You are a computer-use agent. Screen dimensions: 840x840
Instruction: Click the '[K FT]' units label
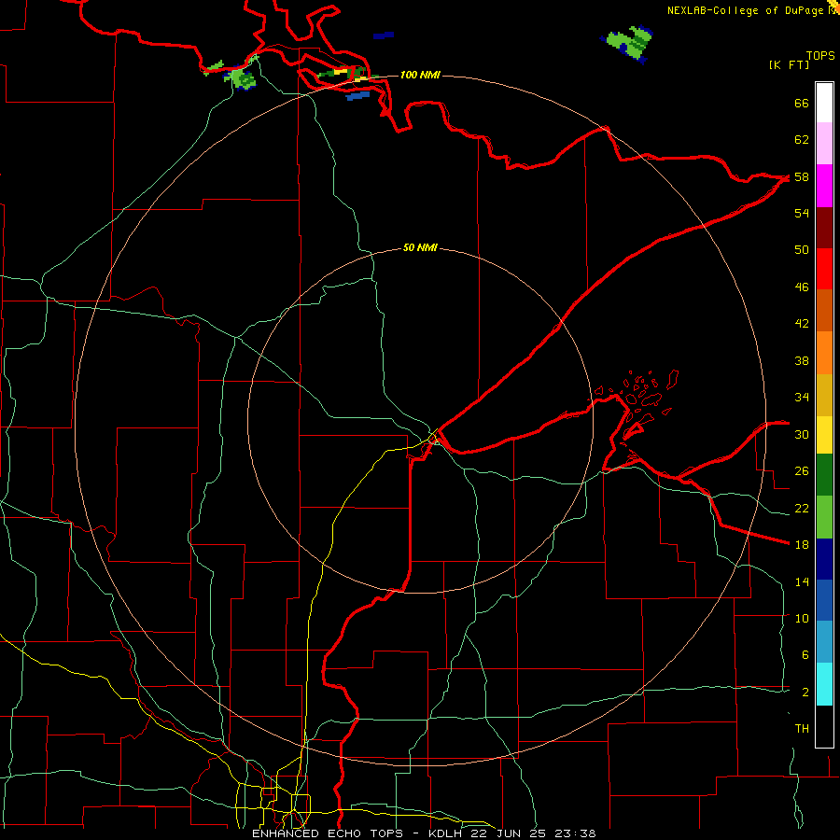(x=789, y=65)
